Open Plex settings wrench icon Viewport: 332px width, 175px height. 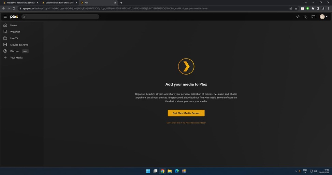[305, 17]
